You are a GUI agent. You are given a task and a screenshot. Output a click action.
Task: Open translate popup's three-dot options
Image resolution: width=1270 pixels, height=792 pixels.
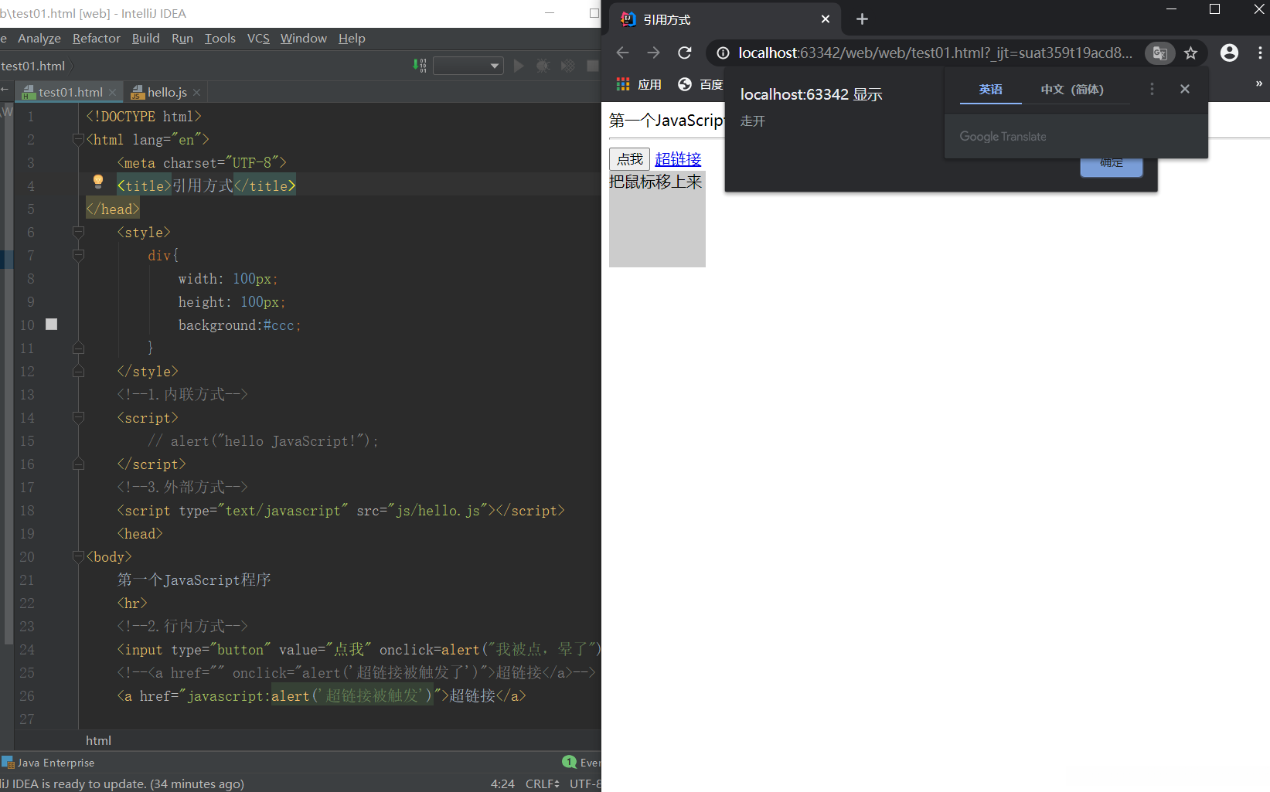point(1152,89)
